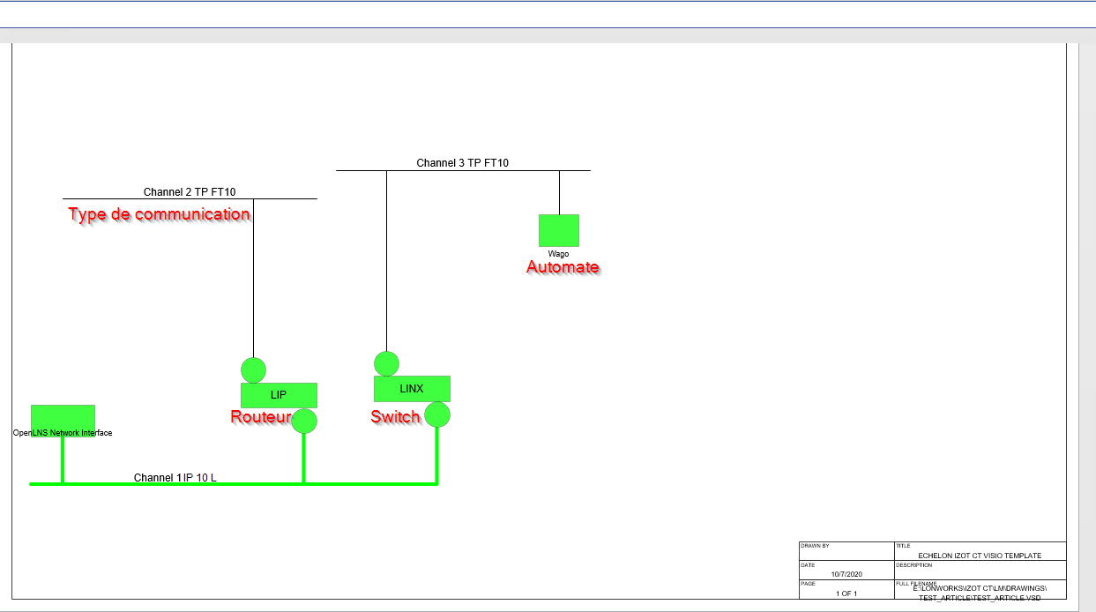This screenshot has height=612, width=1096.
Task: Click the circle above the LINX box
Action: pos(386,363)
